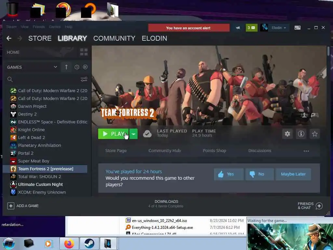Screen dimensions: 333x250
Task: Open the Community Hub link
Action: [x=164, y=150]
